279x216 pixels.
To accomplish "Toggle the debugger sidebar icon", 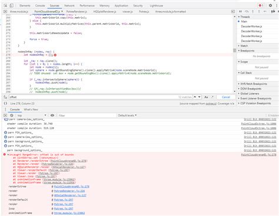I will [x=233, y=12].
